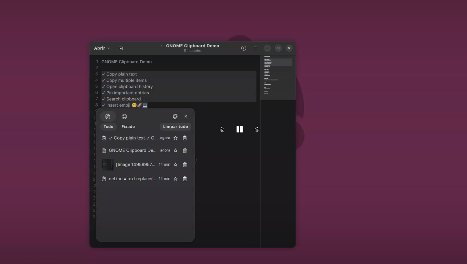The image size is (467, 264).
Task: Select the Tudo filter tab
Action: coord(108,127)
